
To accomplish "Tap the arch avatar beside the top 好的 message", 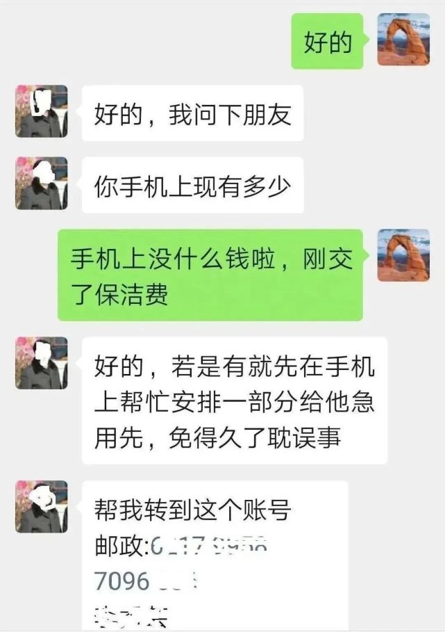I will pos(403,40).
